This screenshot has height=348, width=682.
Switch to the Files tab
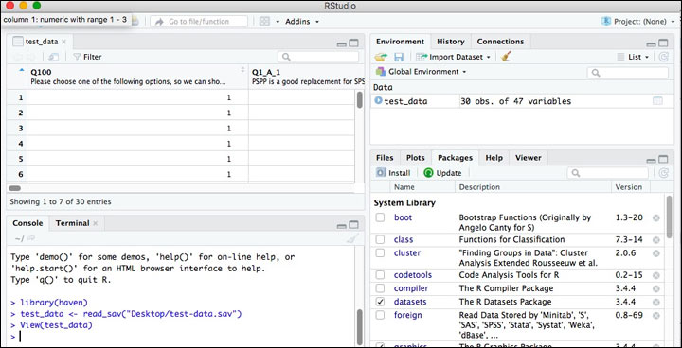(x=385, y=158)
